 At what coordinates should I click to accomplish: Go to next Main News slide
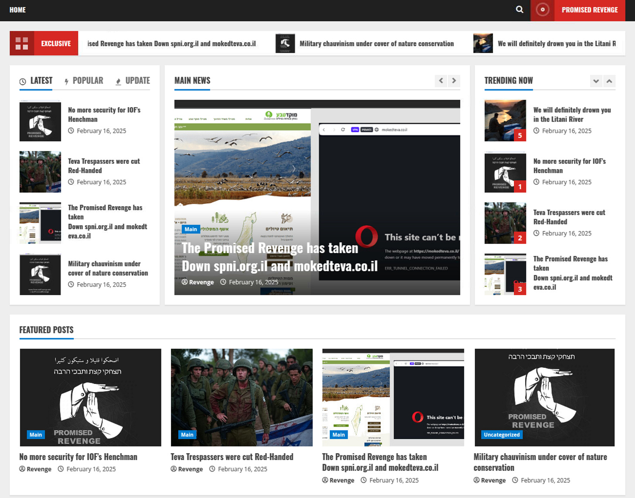(x=454, y=81)
